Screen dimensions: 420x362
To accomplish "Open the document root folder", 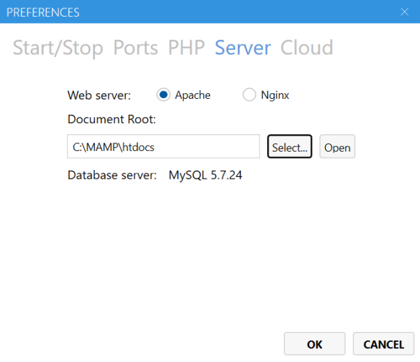I will [x=337, y=146].
